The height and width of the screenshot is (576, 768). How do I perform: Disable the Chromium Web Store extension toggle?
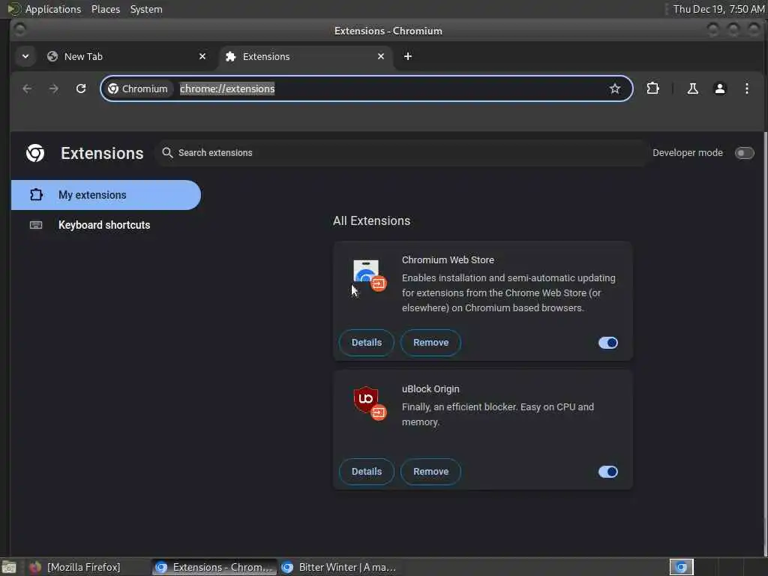pos(607,343)
